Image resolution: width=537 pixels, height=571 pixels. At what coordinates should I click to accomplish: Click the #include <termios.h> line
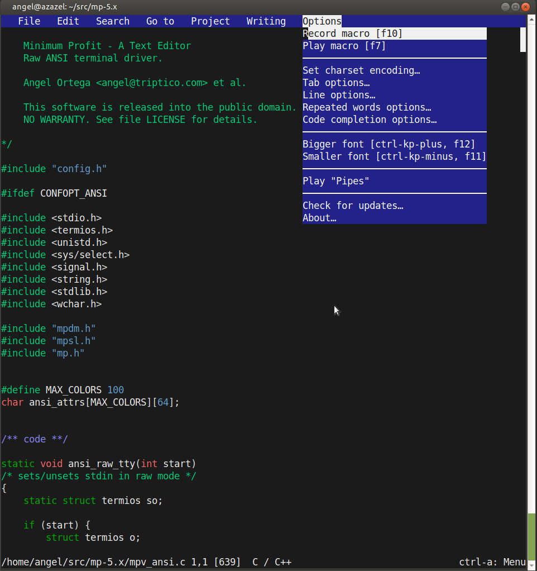pos(57,231)
